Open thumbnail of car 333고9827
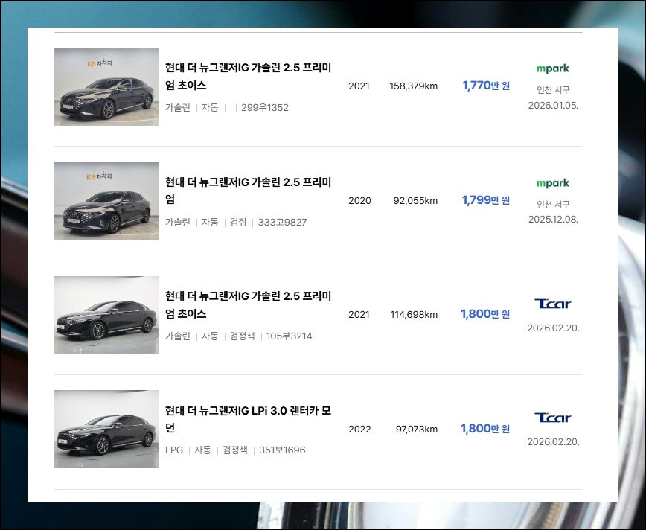Viewport: 646px width, 530px height. click(x=106, y=201)
